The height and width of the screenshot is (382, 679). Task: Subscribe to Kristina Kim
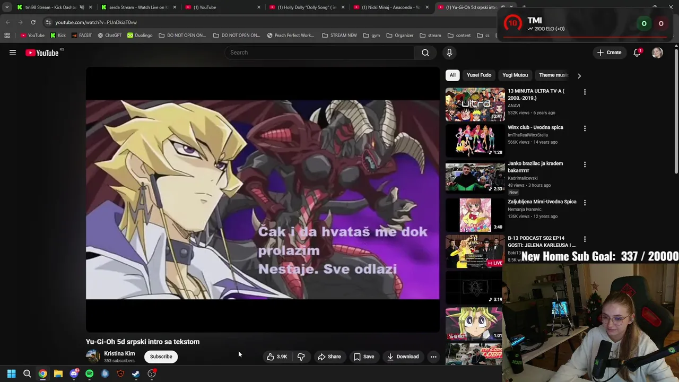161,357
